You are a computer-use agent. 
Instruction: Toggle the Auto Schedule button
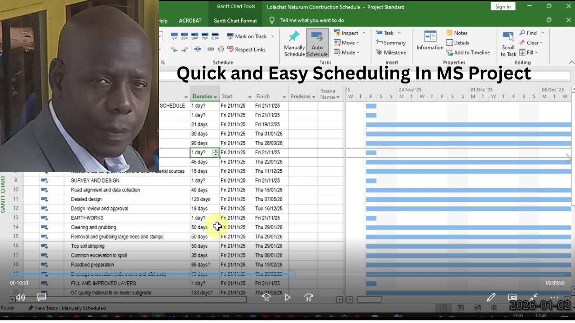click(317, 44)
